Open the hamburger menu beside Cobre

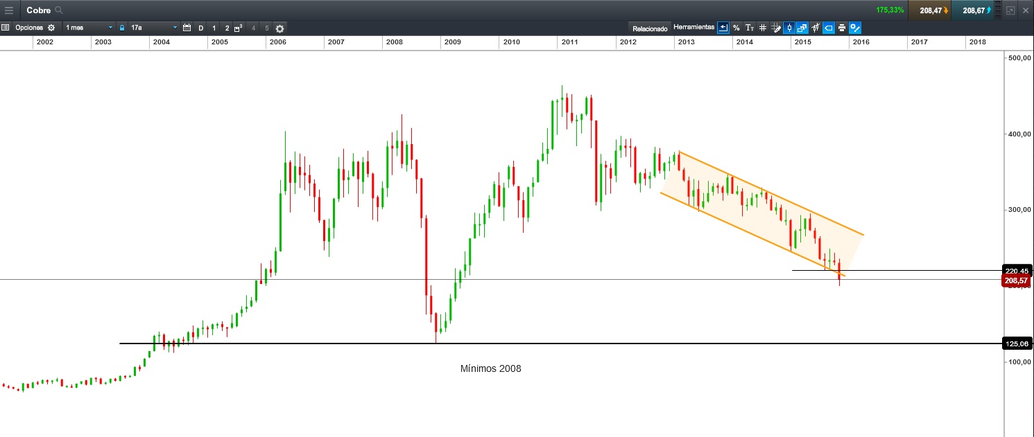pos(9,10)
